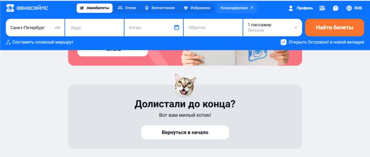Click the complex route triangle icon
The image size is (370, 157).
pos(9,42)
